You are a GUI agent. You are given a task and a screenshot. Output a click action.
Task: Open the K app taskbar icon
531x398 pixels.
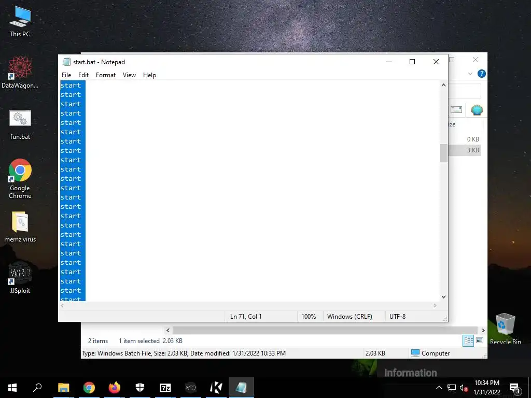pyautogui.click(x=216, y=388)
